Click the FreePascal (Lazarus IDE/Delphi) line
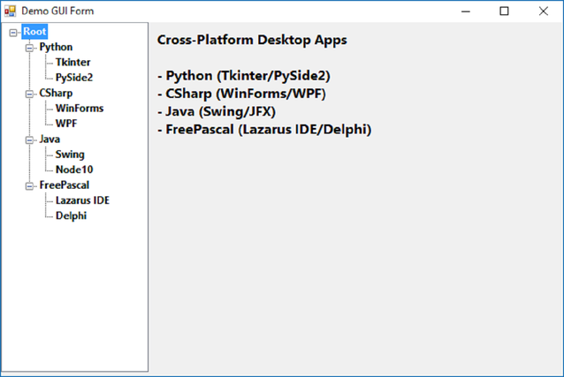 click(x=264, y=130)
